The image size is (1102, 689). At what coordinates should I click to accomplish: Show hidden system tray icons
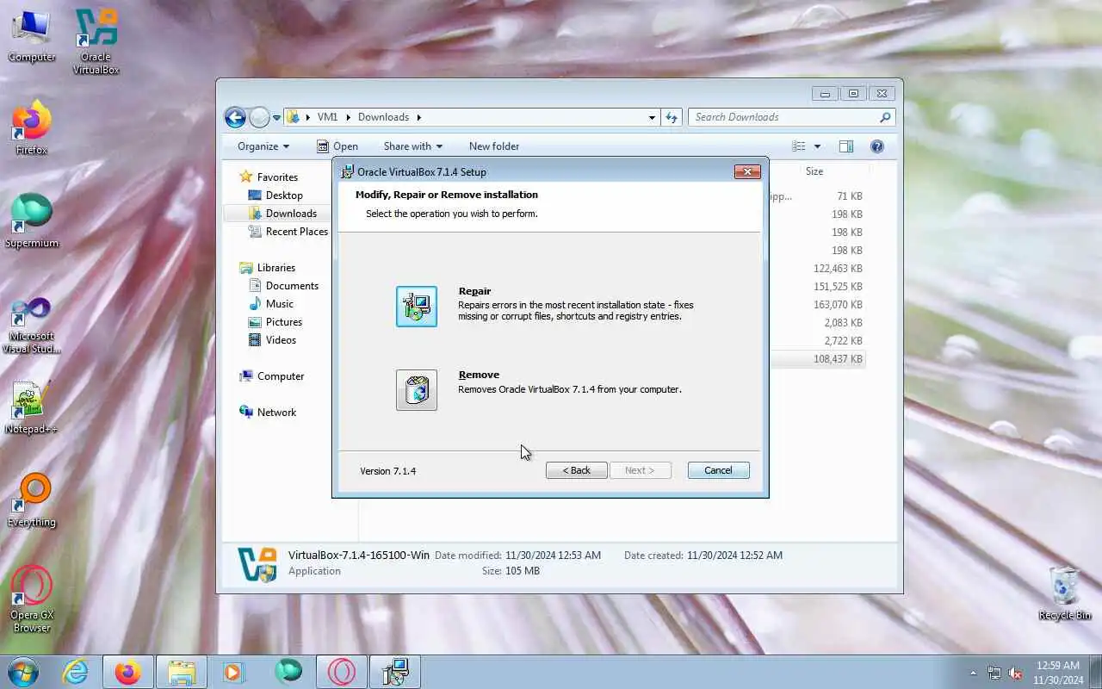tap(974, 673)
